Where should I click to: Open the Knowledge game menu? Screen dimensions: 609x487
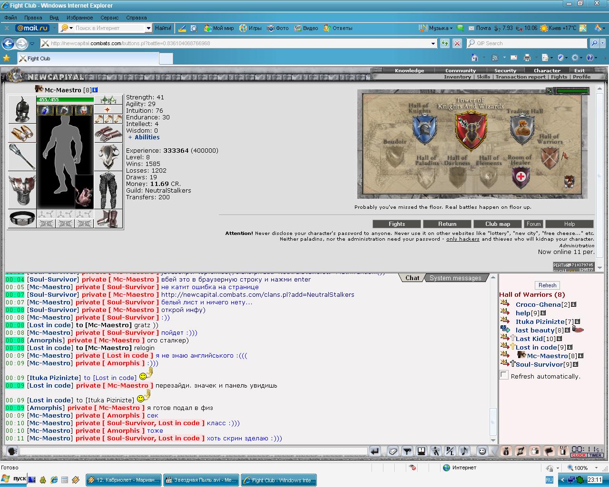click(x=409, y=70)
